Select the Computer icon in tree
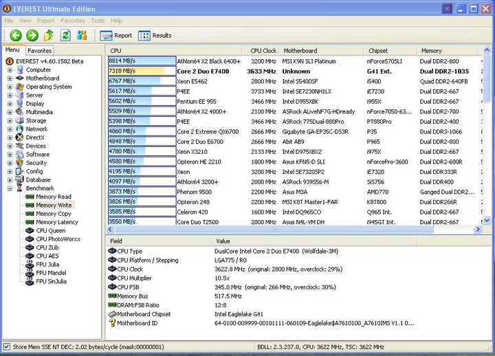 click(20, 69)
